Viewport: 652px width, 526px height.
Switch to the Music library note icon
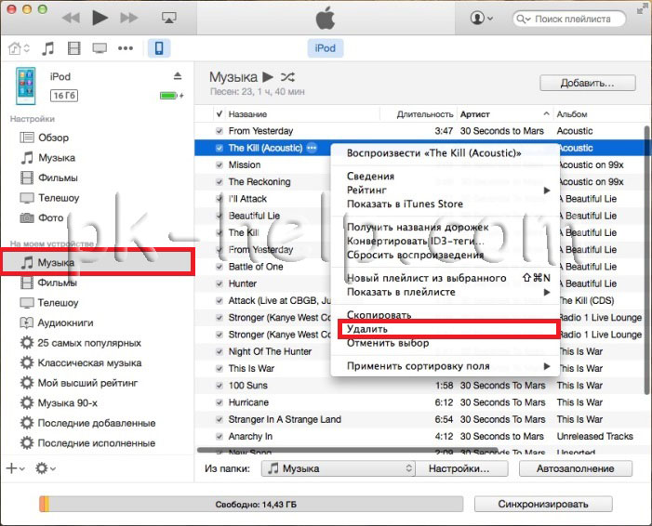pyautogui.click(x=47, y=48)
